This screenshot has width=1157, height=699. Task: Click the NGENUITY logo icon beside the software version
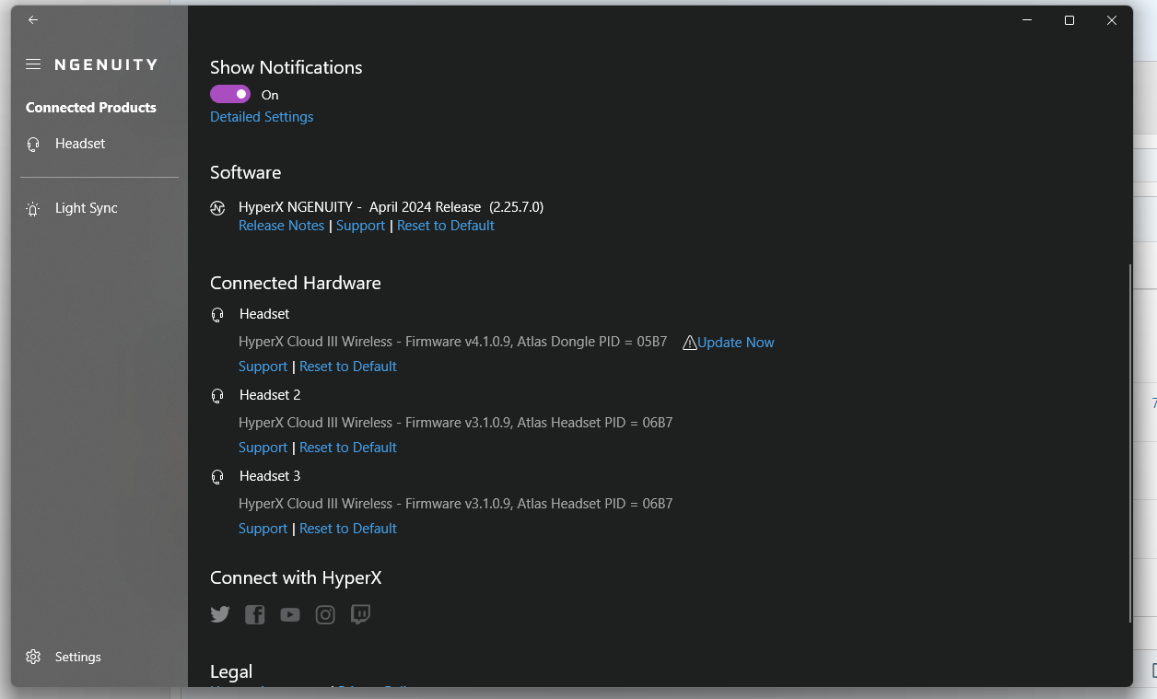217,208
